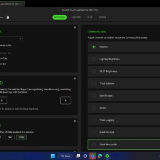Launch Microsoft Edge from the taskbar

coord(100,156)
